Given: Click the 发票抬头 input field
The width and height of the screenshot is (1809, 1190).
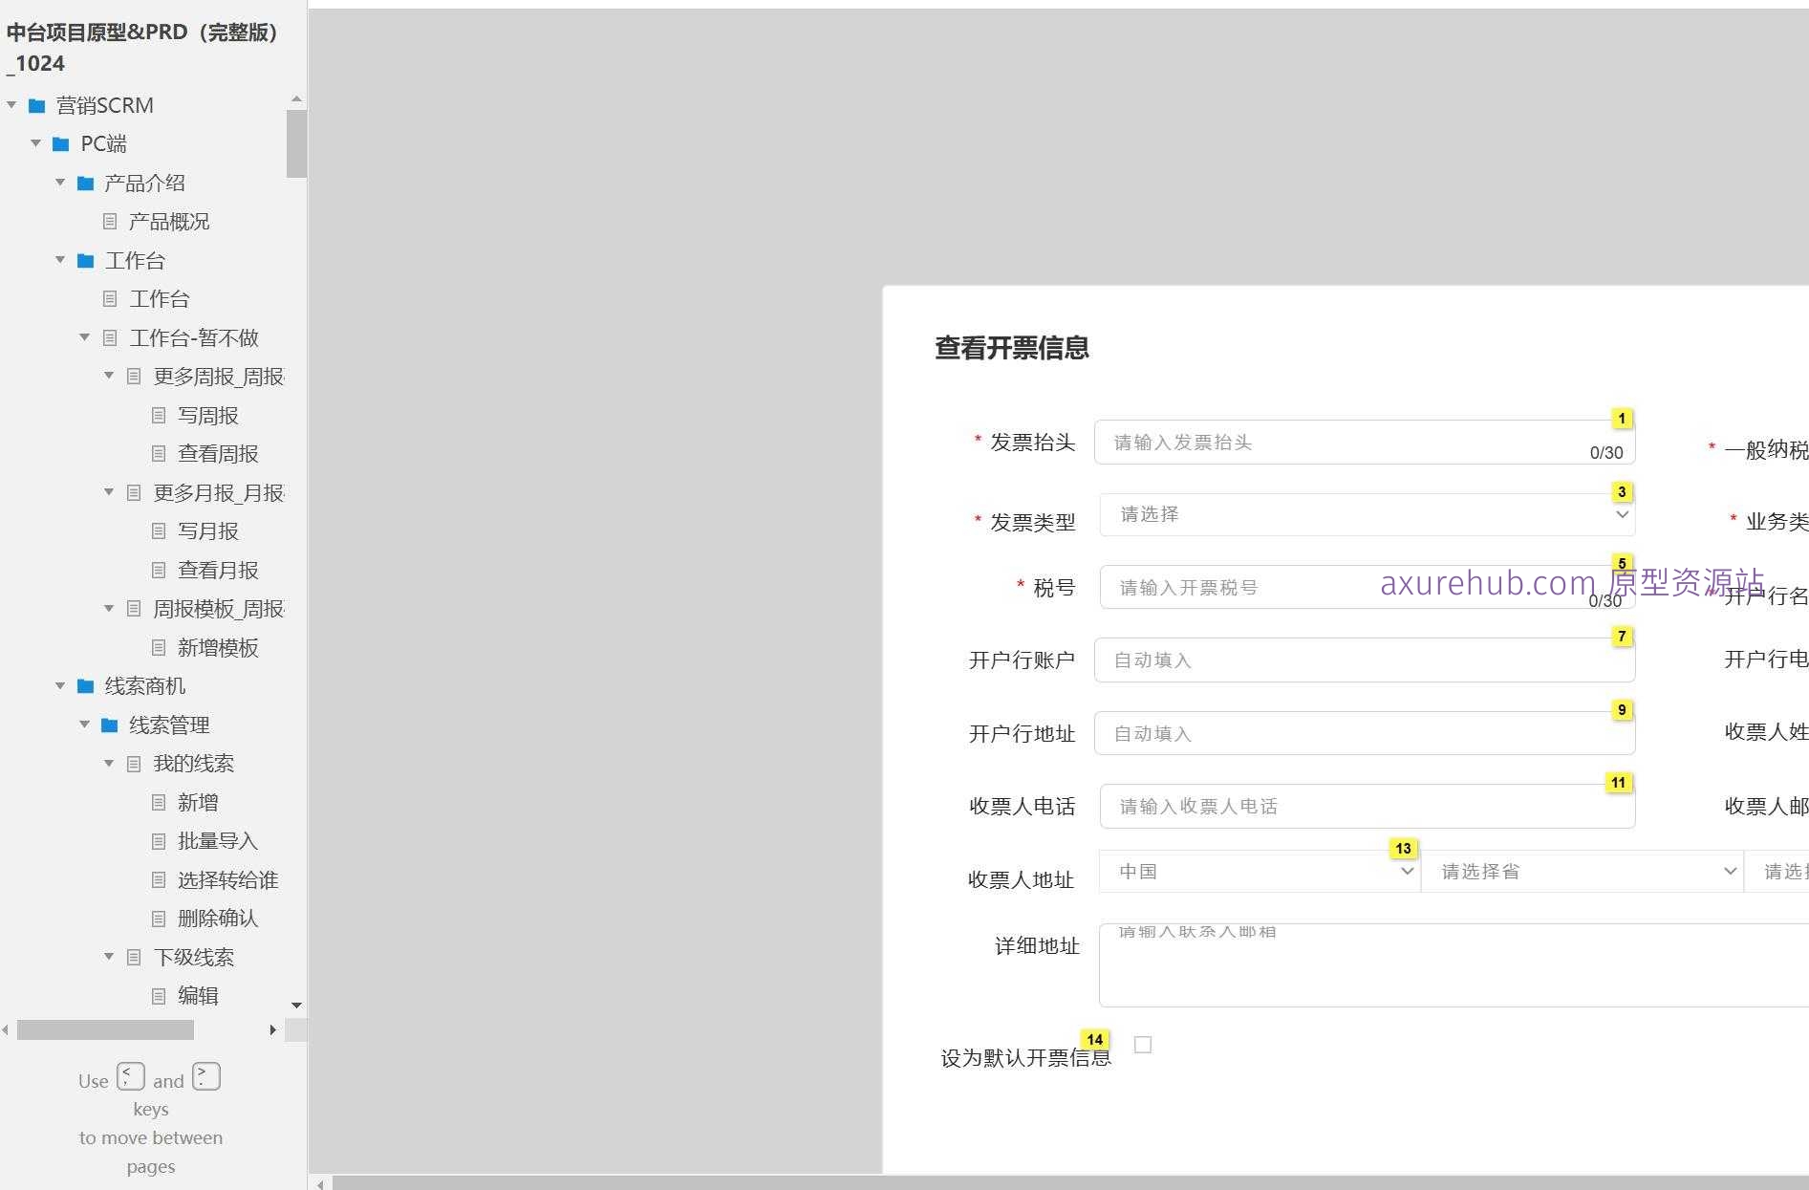Looking at the screenshot, I should pos(1338,442).
